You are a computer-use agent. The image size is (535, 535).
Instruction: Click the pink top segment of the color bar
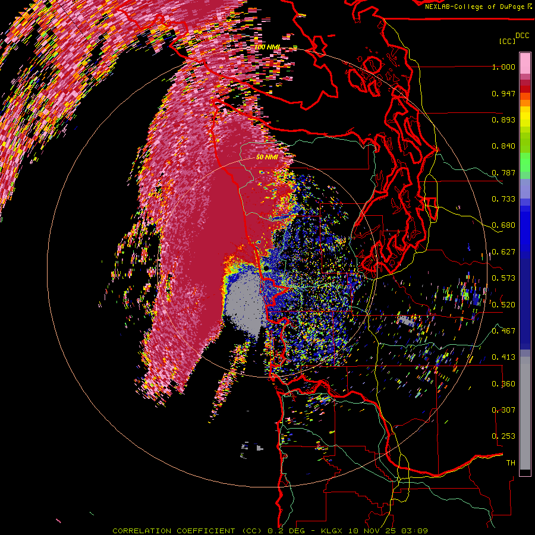tap(525, 63)
